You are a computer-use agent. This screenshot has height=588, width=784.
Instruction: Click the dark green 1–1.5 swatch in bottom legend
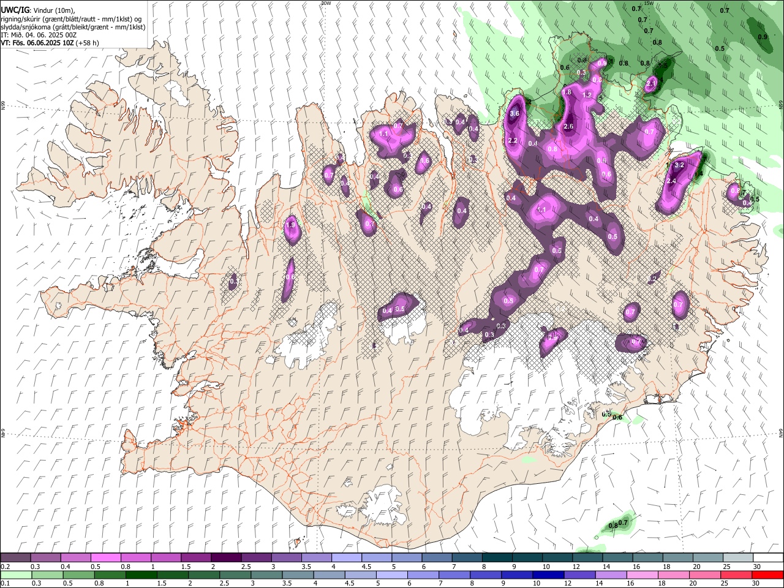141,575
